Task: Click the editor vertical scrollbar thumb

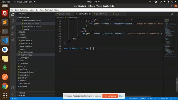Action: 177,84
